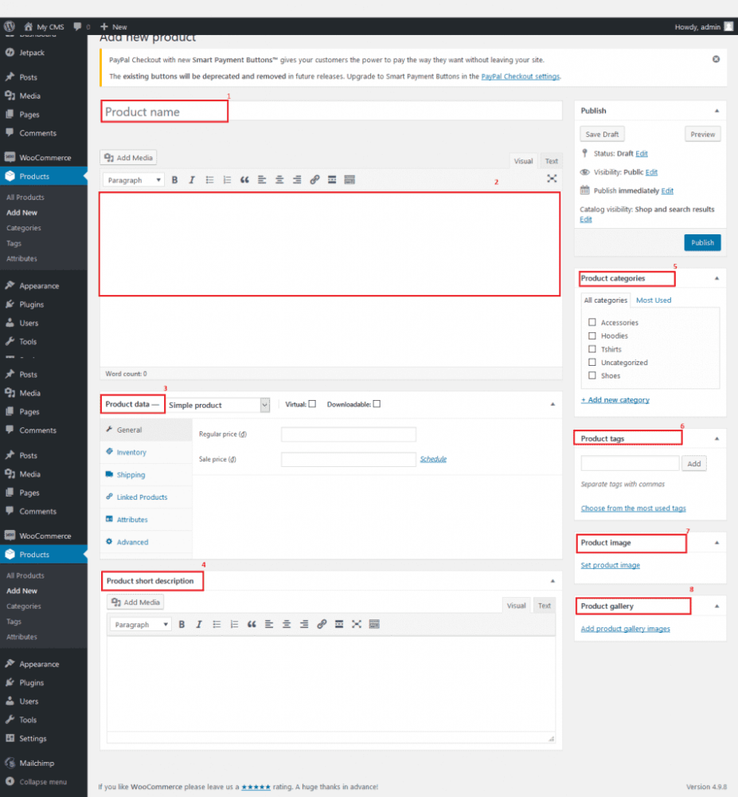Open fullscreen in short description editor
This screenshot has height=797, width=738.
pyautogui.click(x=357, y=624)
